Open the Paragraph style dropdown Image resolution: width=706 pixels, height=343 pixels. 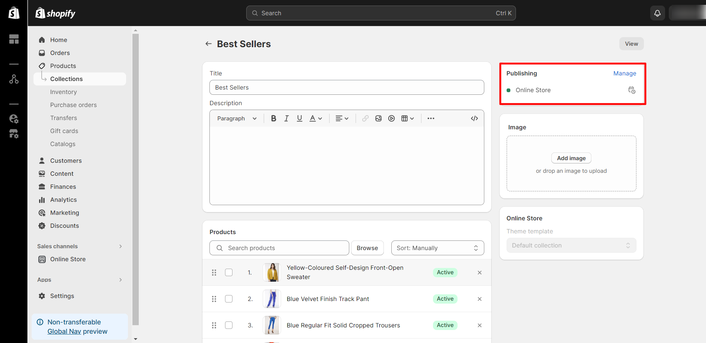(x=237, y=118)
